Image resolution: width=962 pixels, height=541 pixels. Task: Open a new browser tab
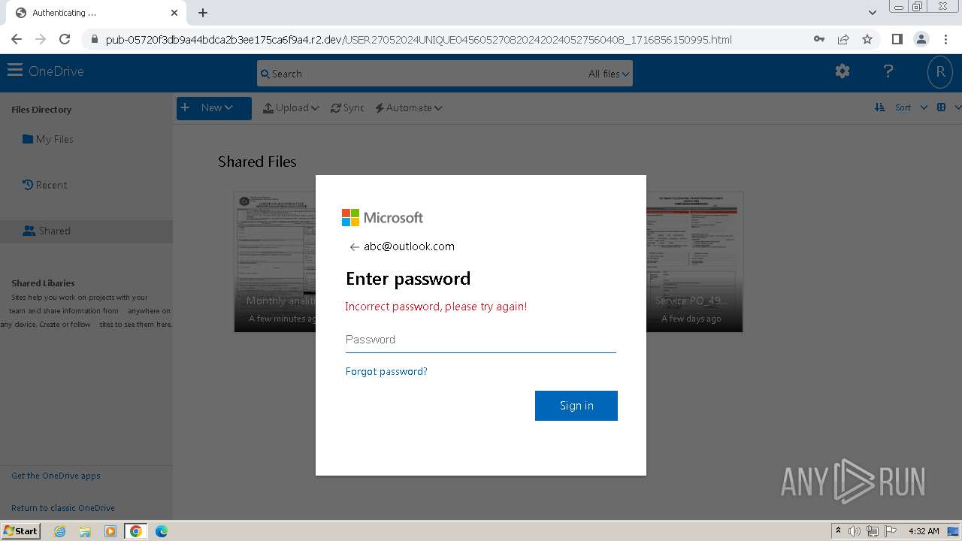pyautogui.click(x=203, y=13)
